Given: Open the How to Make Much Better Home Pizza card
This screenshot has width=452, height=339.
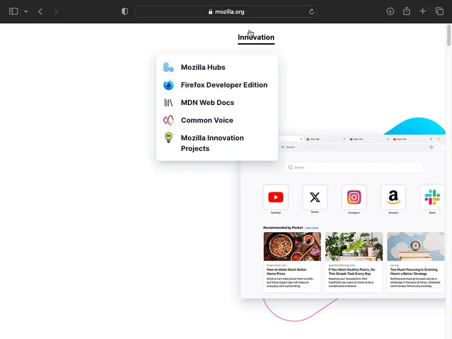Looking at the screenshot, I should tap(292, 263).
